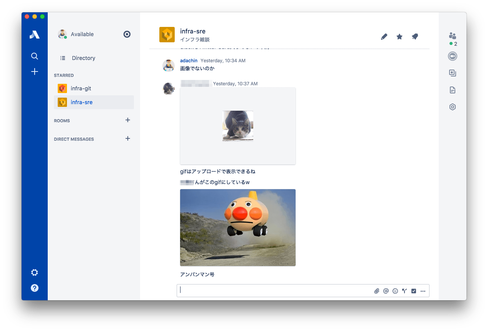Open the status selector next to Available
This screenshot has width=488, height=331.
(127, 34)
